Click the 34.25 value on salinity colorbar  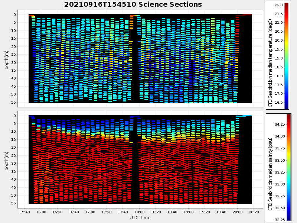click(280, 124)
